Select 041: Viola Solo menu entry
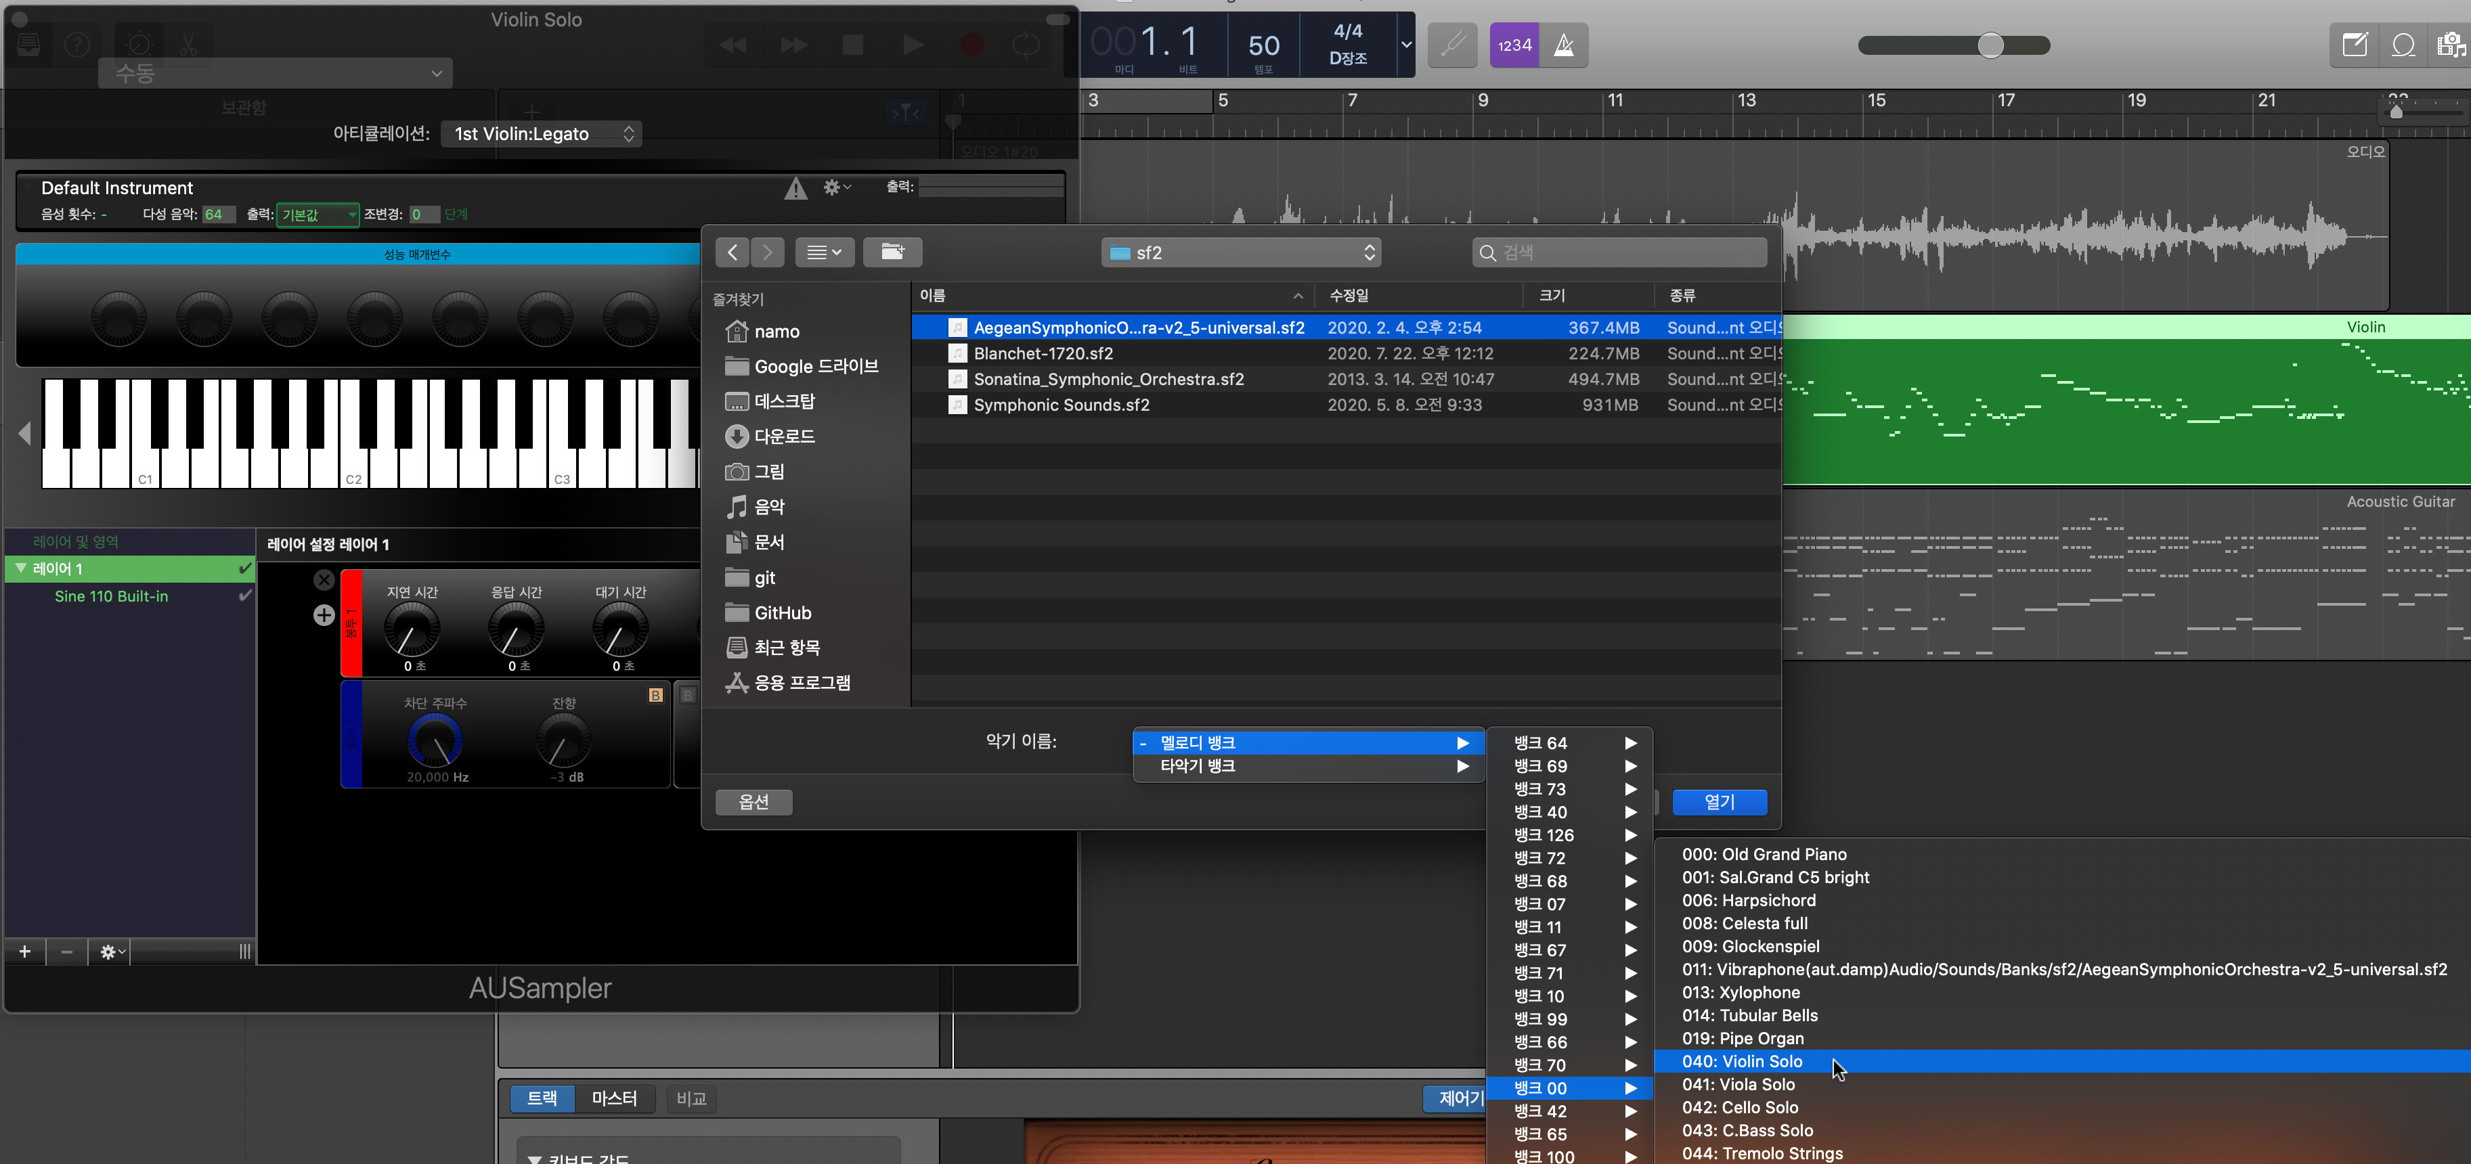This screenshot has width=2471, height=1164. pyautogui.click(x=1738, y=1084)
